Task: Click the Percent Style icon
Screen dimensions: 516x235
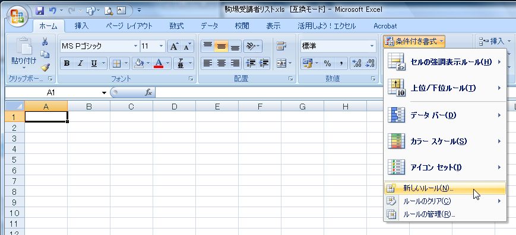Action: [327, 63]
